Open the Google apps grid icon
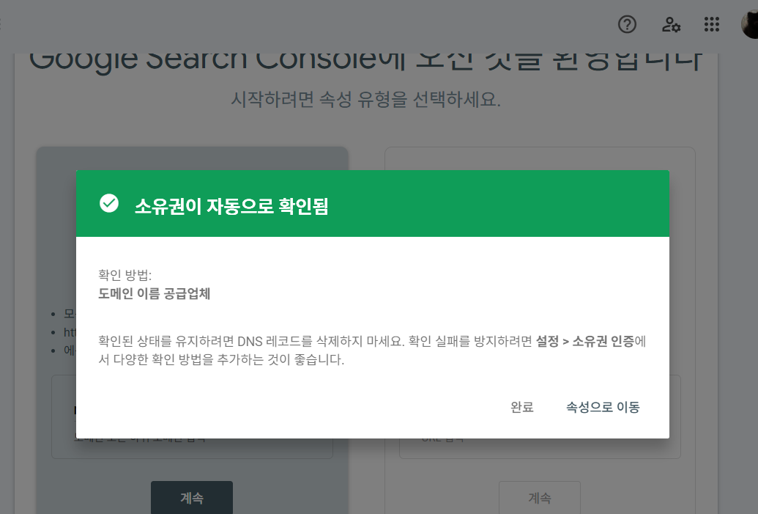The width and height of the screenshot is (758, 514). 712,24
